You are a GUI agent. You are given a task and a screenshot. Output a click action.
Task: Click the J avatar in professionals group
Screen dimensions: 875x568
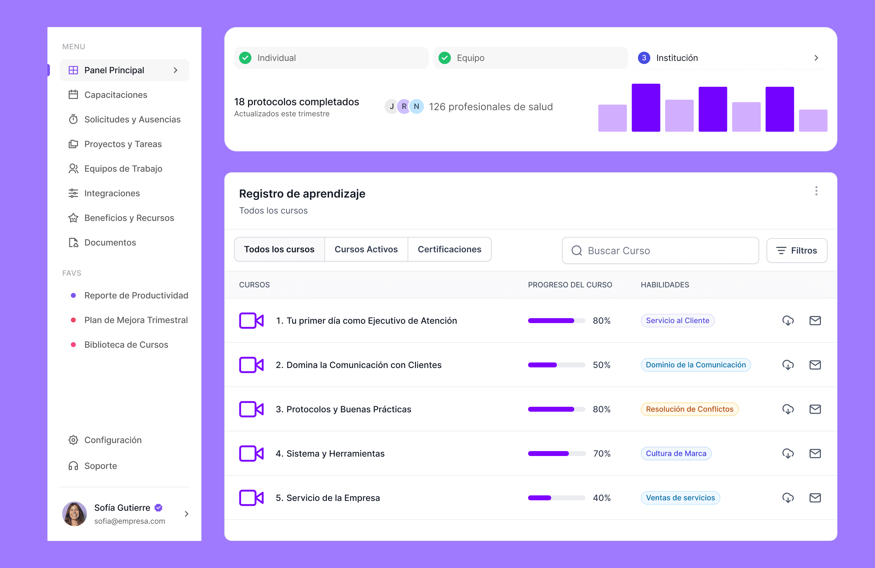(x=392, y=106)
